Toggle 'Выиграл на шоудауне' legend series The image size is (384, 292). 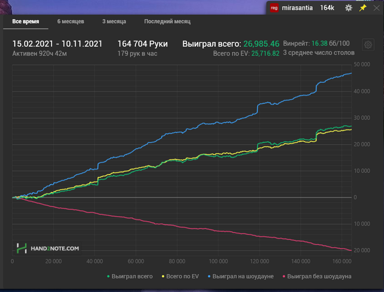click(x=241, y=276)
